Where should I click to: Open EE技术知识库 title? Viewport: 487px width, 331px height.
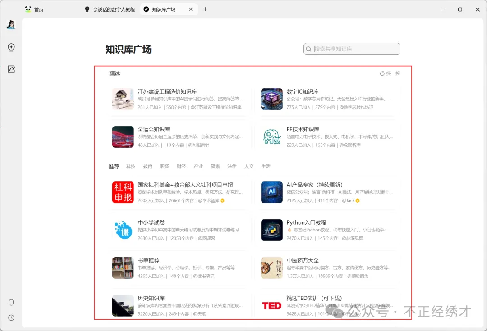303,129
